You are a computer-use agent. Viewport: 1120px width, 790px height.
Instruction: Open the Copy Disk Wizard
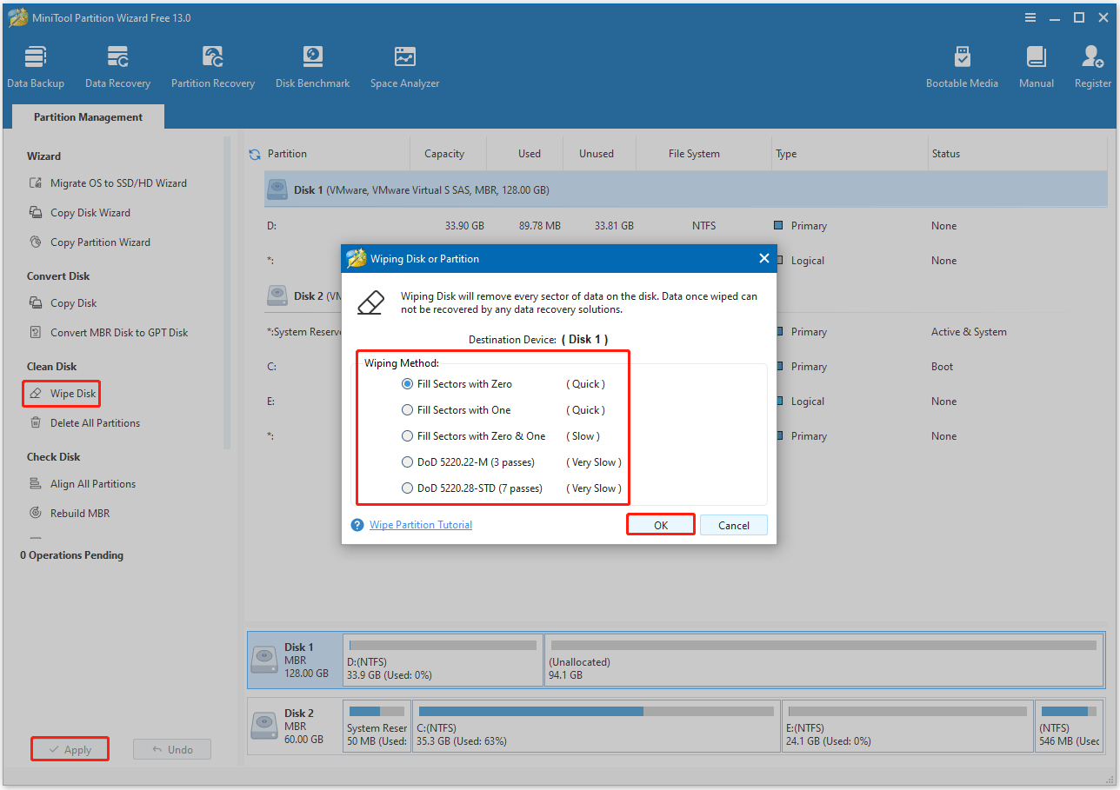pyautogui.click(x=89, y=212)
